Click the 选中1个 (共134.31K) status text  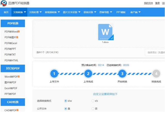pos(48,52)
